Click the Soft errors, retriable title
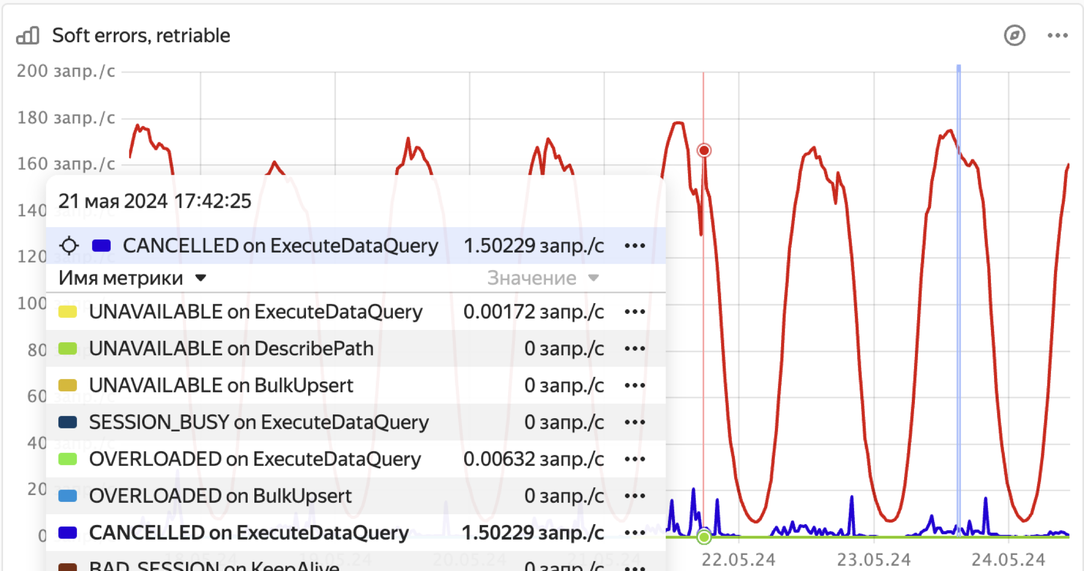This screenshot has width=1084, height=571. click(141, 36)
